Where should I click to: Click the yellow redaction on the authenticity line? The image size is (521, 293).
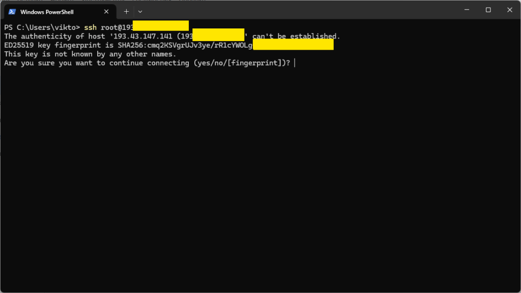pyautogui.click(x=218, y=35)
